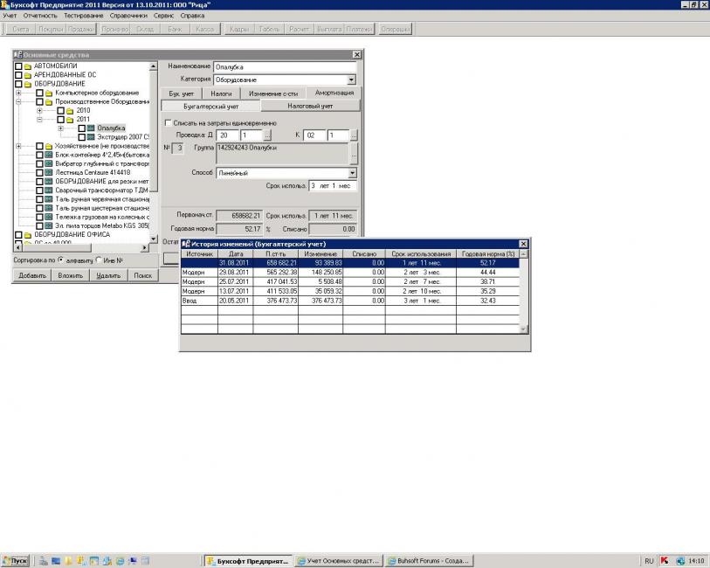Click the 2010 folder icon in tree
This screenshot has height=568, width=710.
tap(71, 111)
